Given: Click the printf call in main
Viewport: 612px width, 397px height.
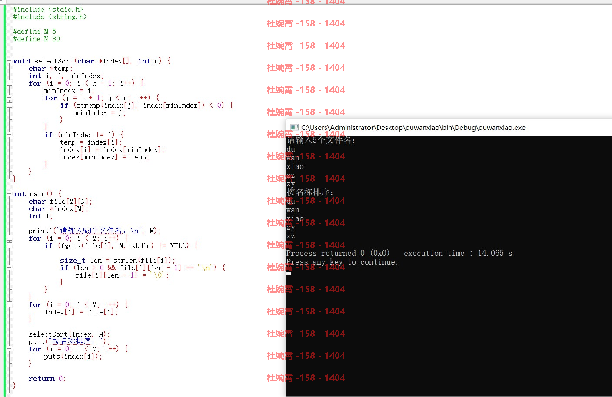Looking at the screenshot, I should (95, 231).
